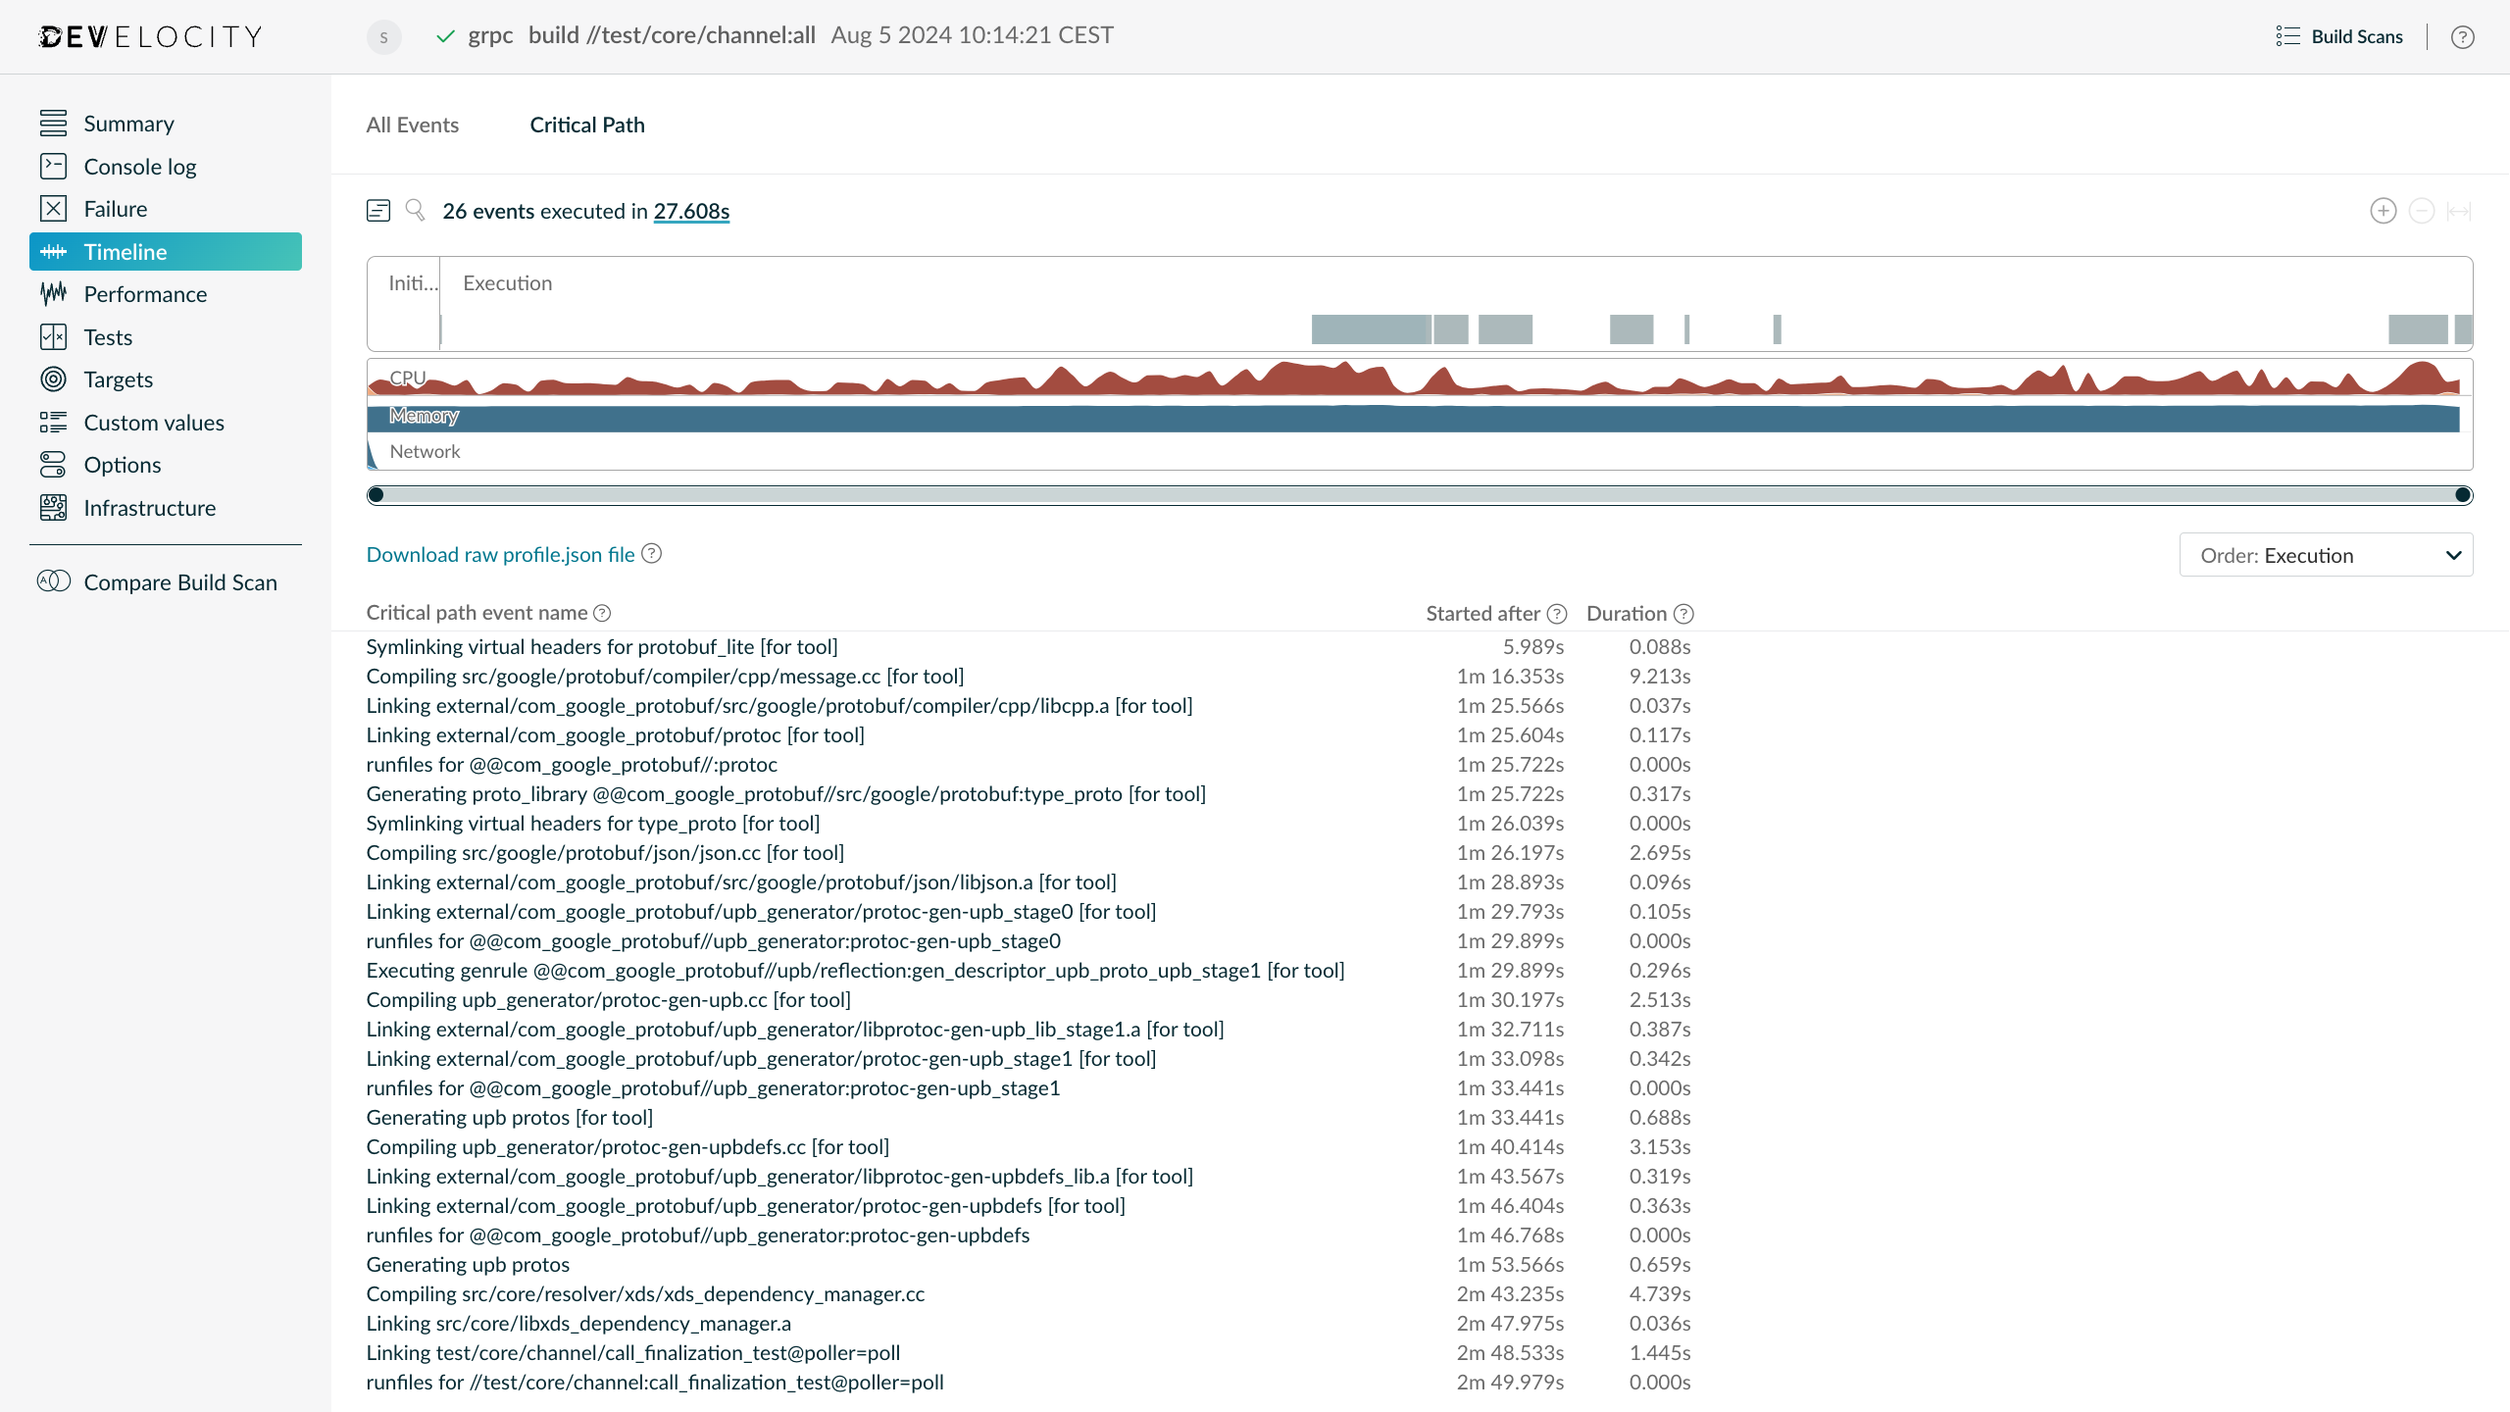This screenshot has width=2510, height=1412.
Task: Open the Performance section in the sidebar
Action: tap(144, 293)
